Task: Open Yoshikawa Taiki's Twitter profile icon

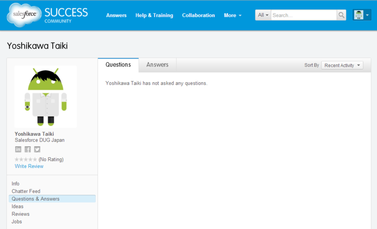Action: (37, 150)
